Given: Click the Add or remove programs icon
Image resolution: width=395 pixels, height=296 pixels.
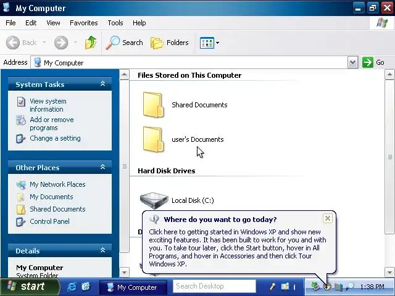Looking at the screenshot, I should point(20,120).
